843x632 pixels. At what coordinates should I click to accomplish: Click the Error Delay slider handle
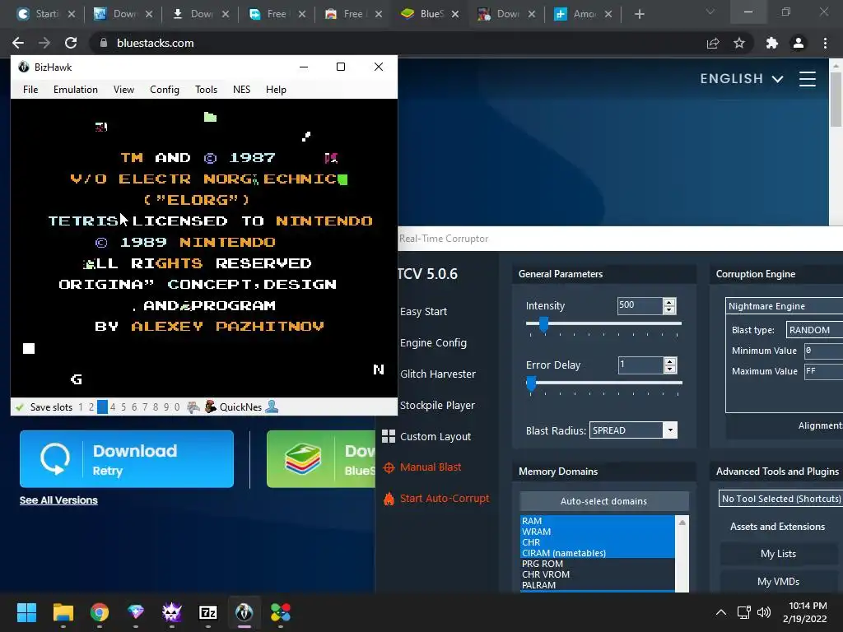click(x=531, y=383)
